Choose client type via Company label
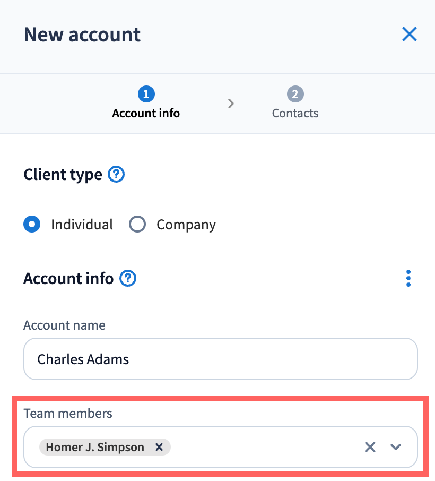The width and height of the screenshot is (435, 481). [x=186, y=225]
